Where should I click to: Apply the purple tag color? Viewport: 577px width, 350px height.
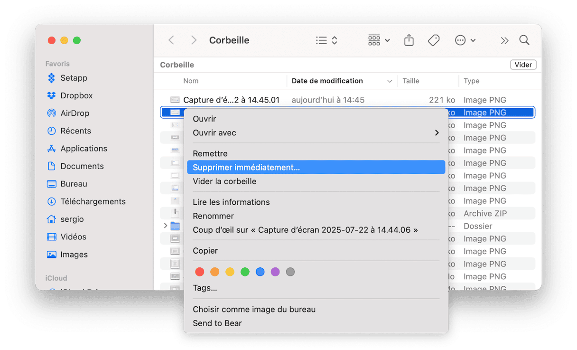[275, 272]
